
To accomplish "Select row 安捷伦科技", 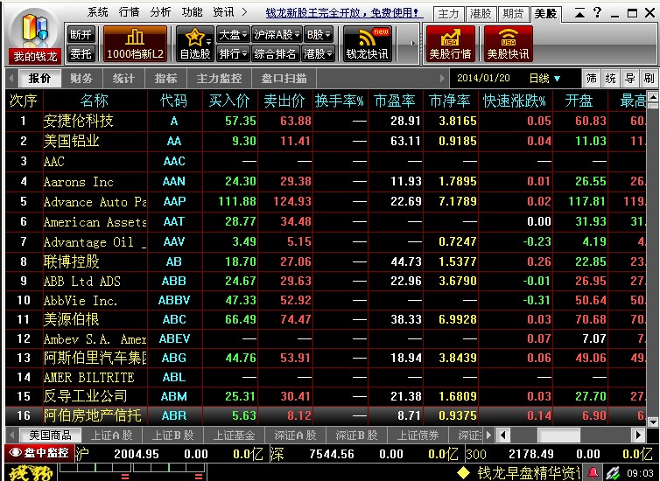I will [326, 121].
